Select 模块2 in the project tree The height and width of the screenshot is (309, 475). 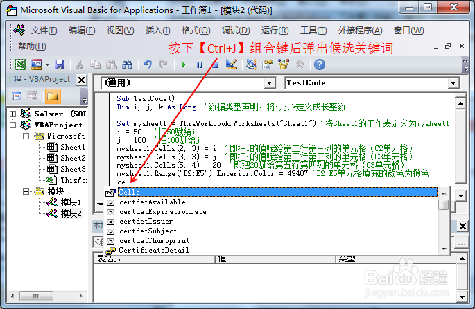pyautogui.click(x=64, y=213)
